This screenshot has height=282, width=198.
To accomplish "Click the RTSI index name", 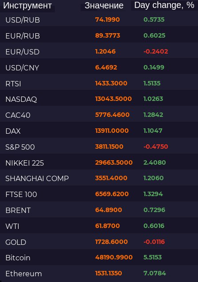I will tap(13, 84).
